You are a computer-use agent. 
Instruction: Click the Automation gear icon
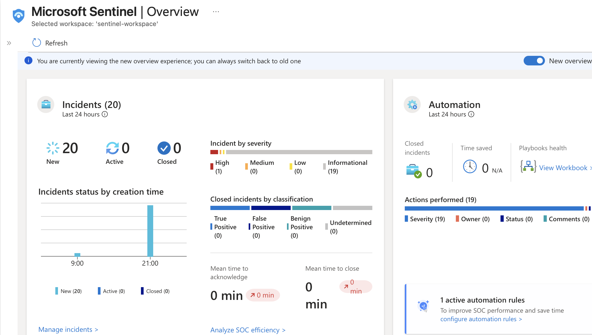(x=412, y=104)
